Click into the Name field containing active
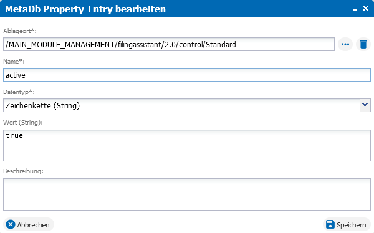 click(x=187, y=75)
